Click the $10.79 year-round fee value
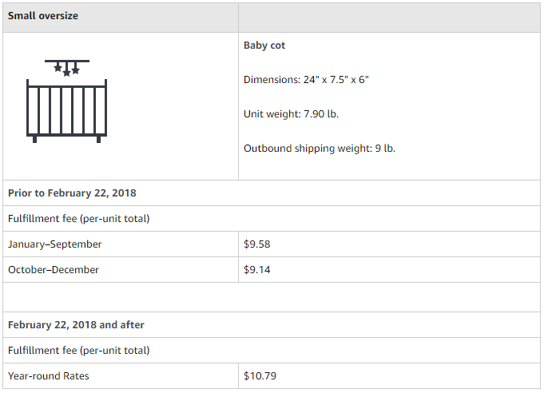This screenshot has width=544, height=393. click(260, 376)
